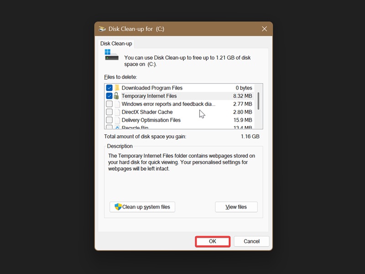Click the Description group label
The height and width of the screenshot is (274, 365).
120,146
